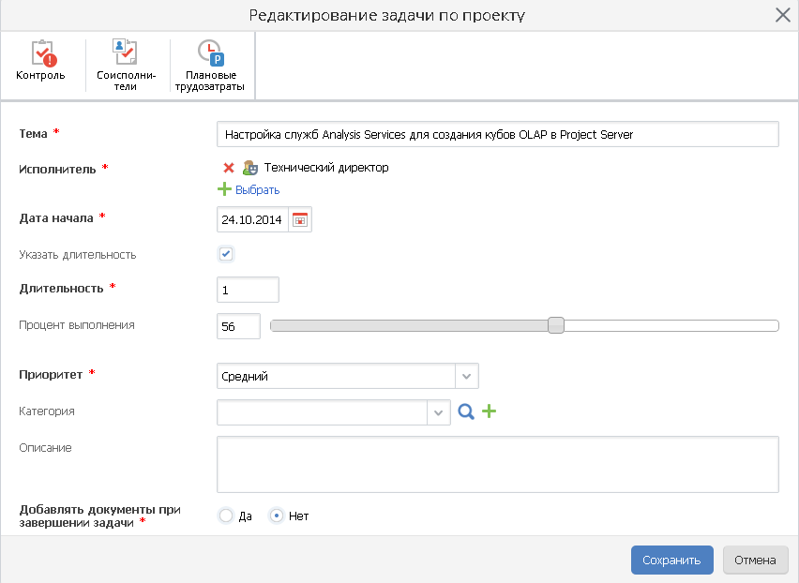Click the Сохранить button
This screenshot has width=799, height=583.
[x=672, y=561]
